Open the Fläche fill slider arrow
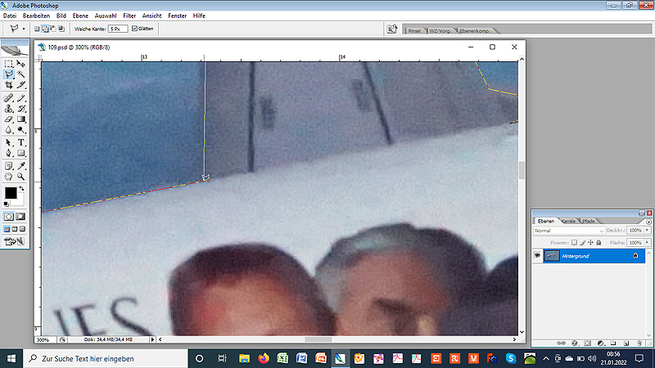 pyautogui.click(x=648, y=242)
